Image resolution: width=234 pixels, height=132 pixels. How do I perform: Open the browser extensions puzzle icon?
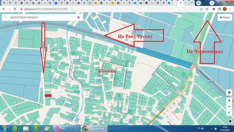(214, 9)
